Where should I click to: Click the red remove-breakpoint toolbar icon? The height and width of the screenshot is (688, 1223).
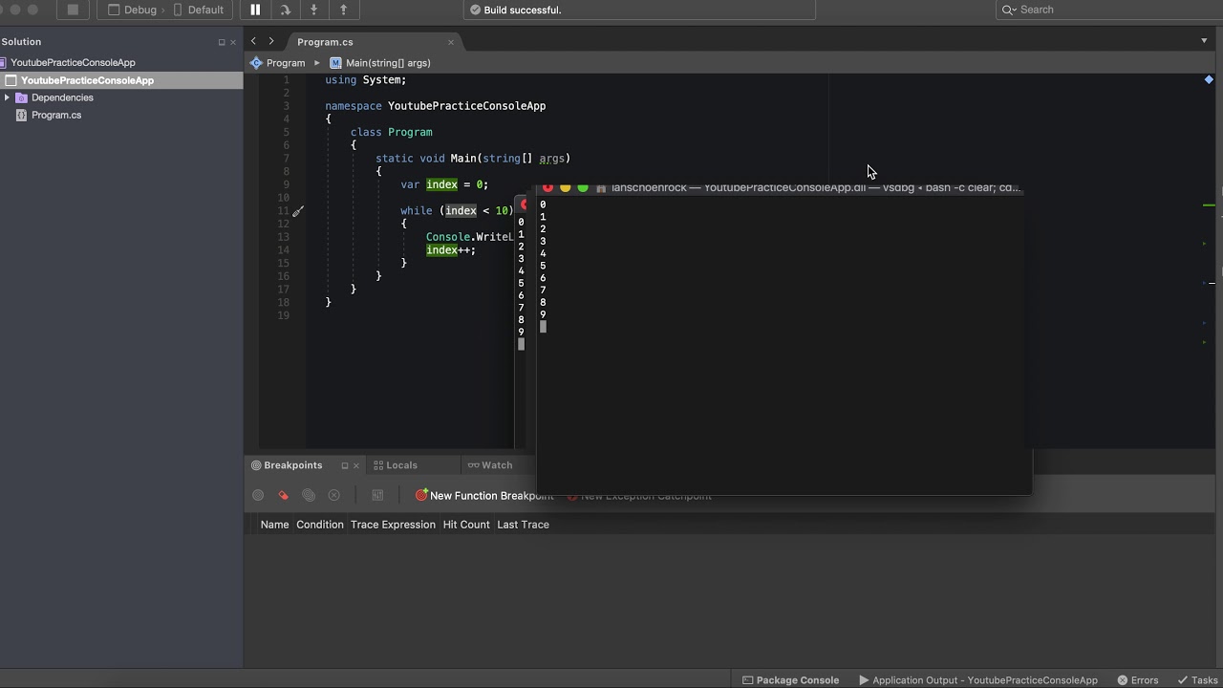point(284,495)
